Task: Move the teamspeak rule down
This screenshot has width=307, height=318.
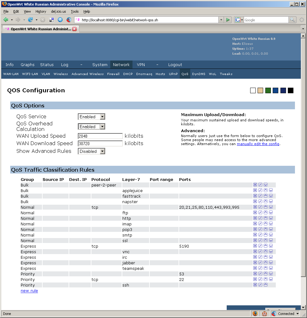Action: 271,268
